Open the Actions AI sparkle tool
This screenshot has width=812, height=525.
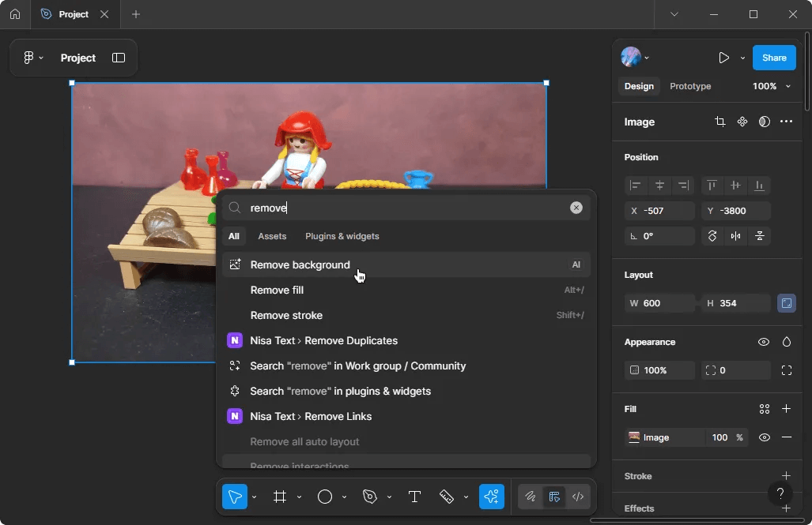coord(492,497)
